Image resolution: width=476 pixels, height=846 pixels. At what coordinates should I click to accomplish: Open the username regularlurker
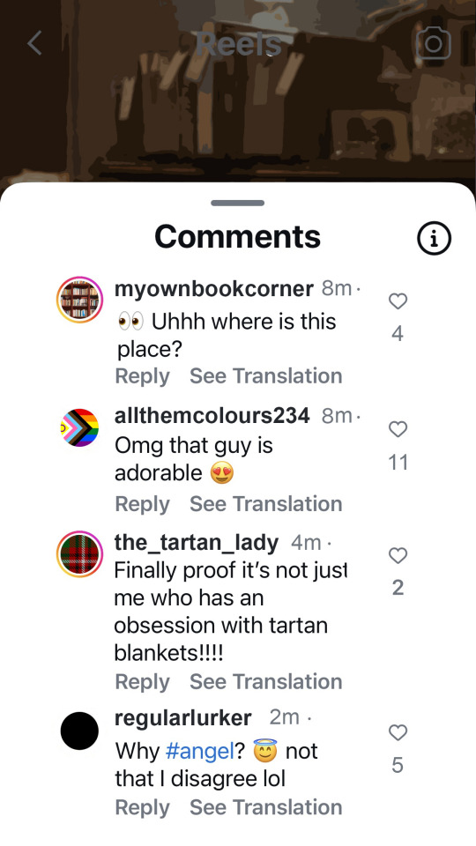[x=183, y=718]
